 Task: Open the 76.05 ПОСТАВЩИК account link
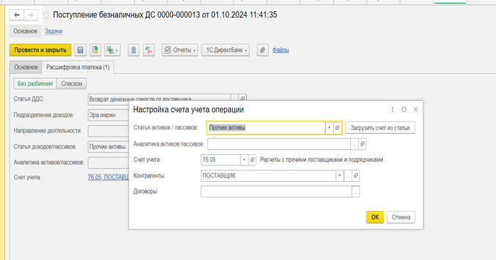pos(108,177)
